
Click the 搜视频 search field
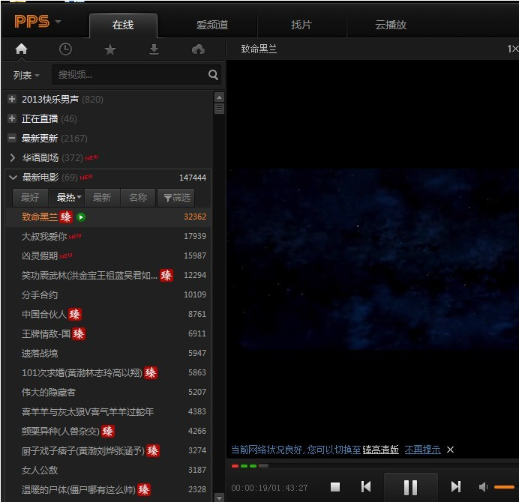136,75
